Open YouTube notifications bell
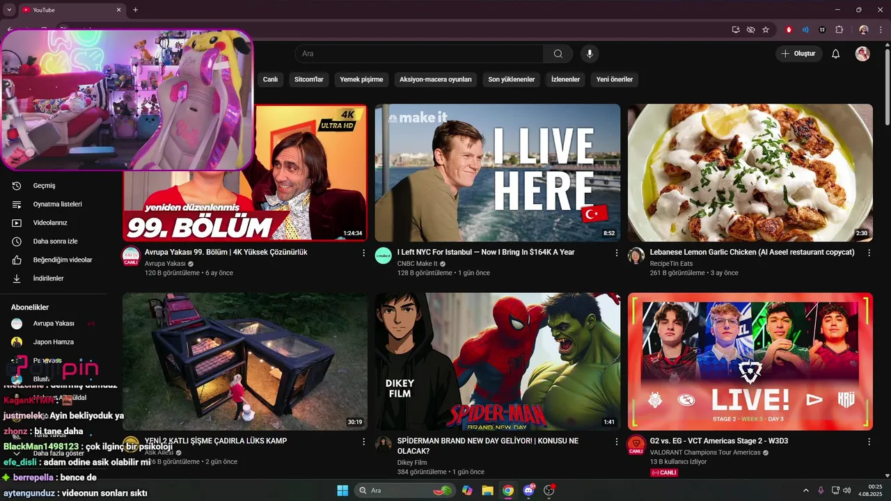This screenshot has width=891, height=501. tap(836, 54)
